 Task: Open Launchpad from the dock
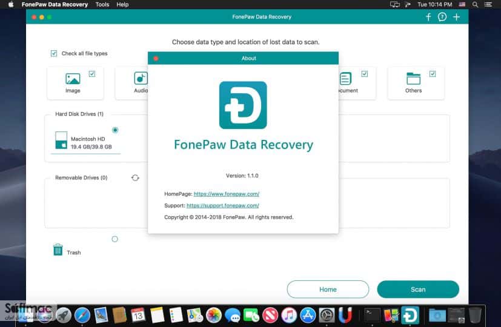pyautogui.click(x=63, y=315)
